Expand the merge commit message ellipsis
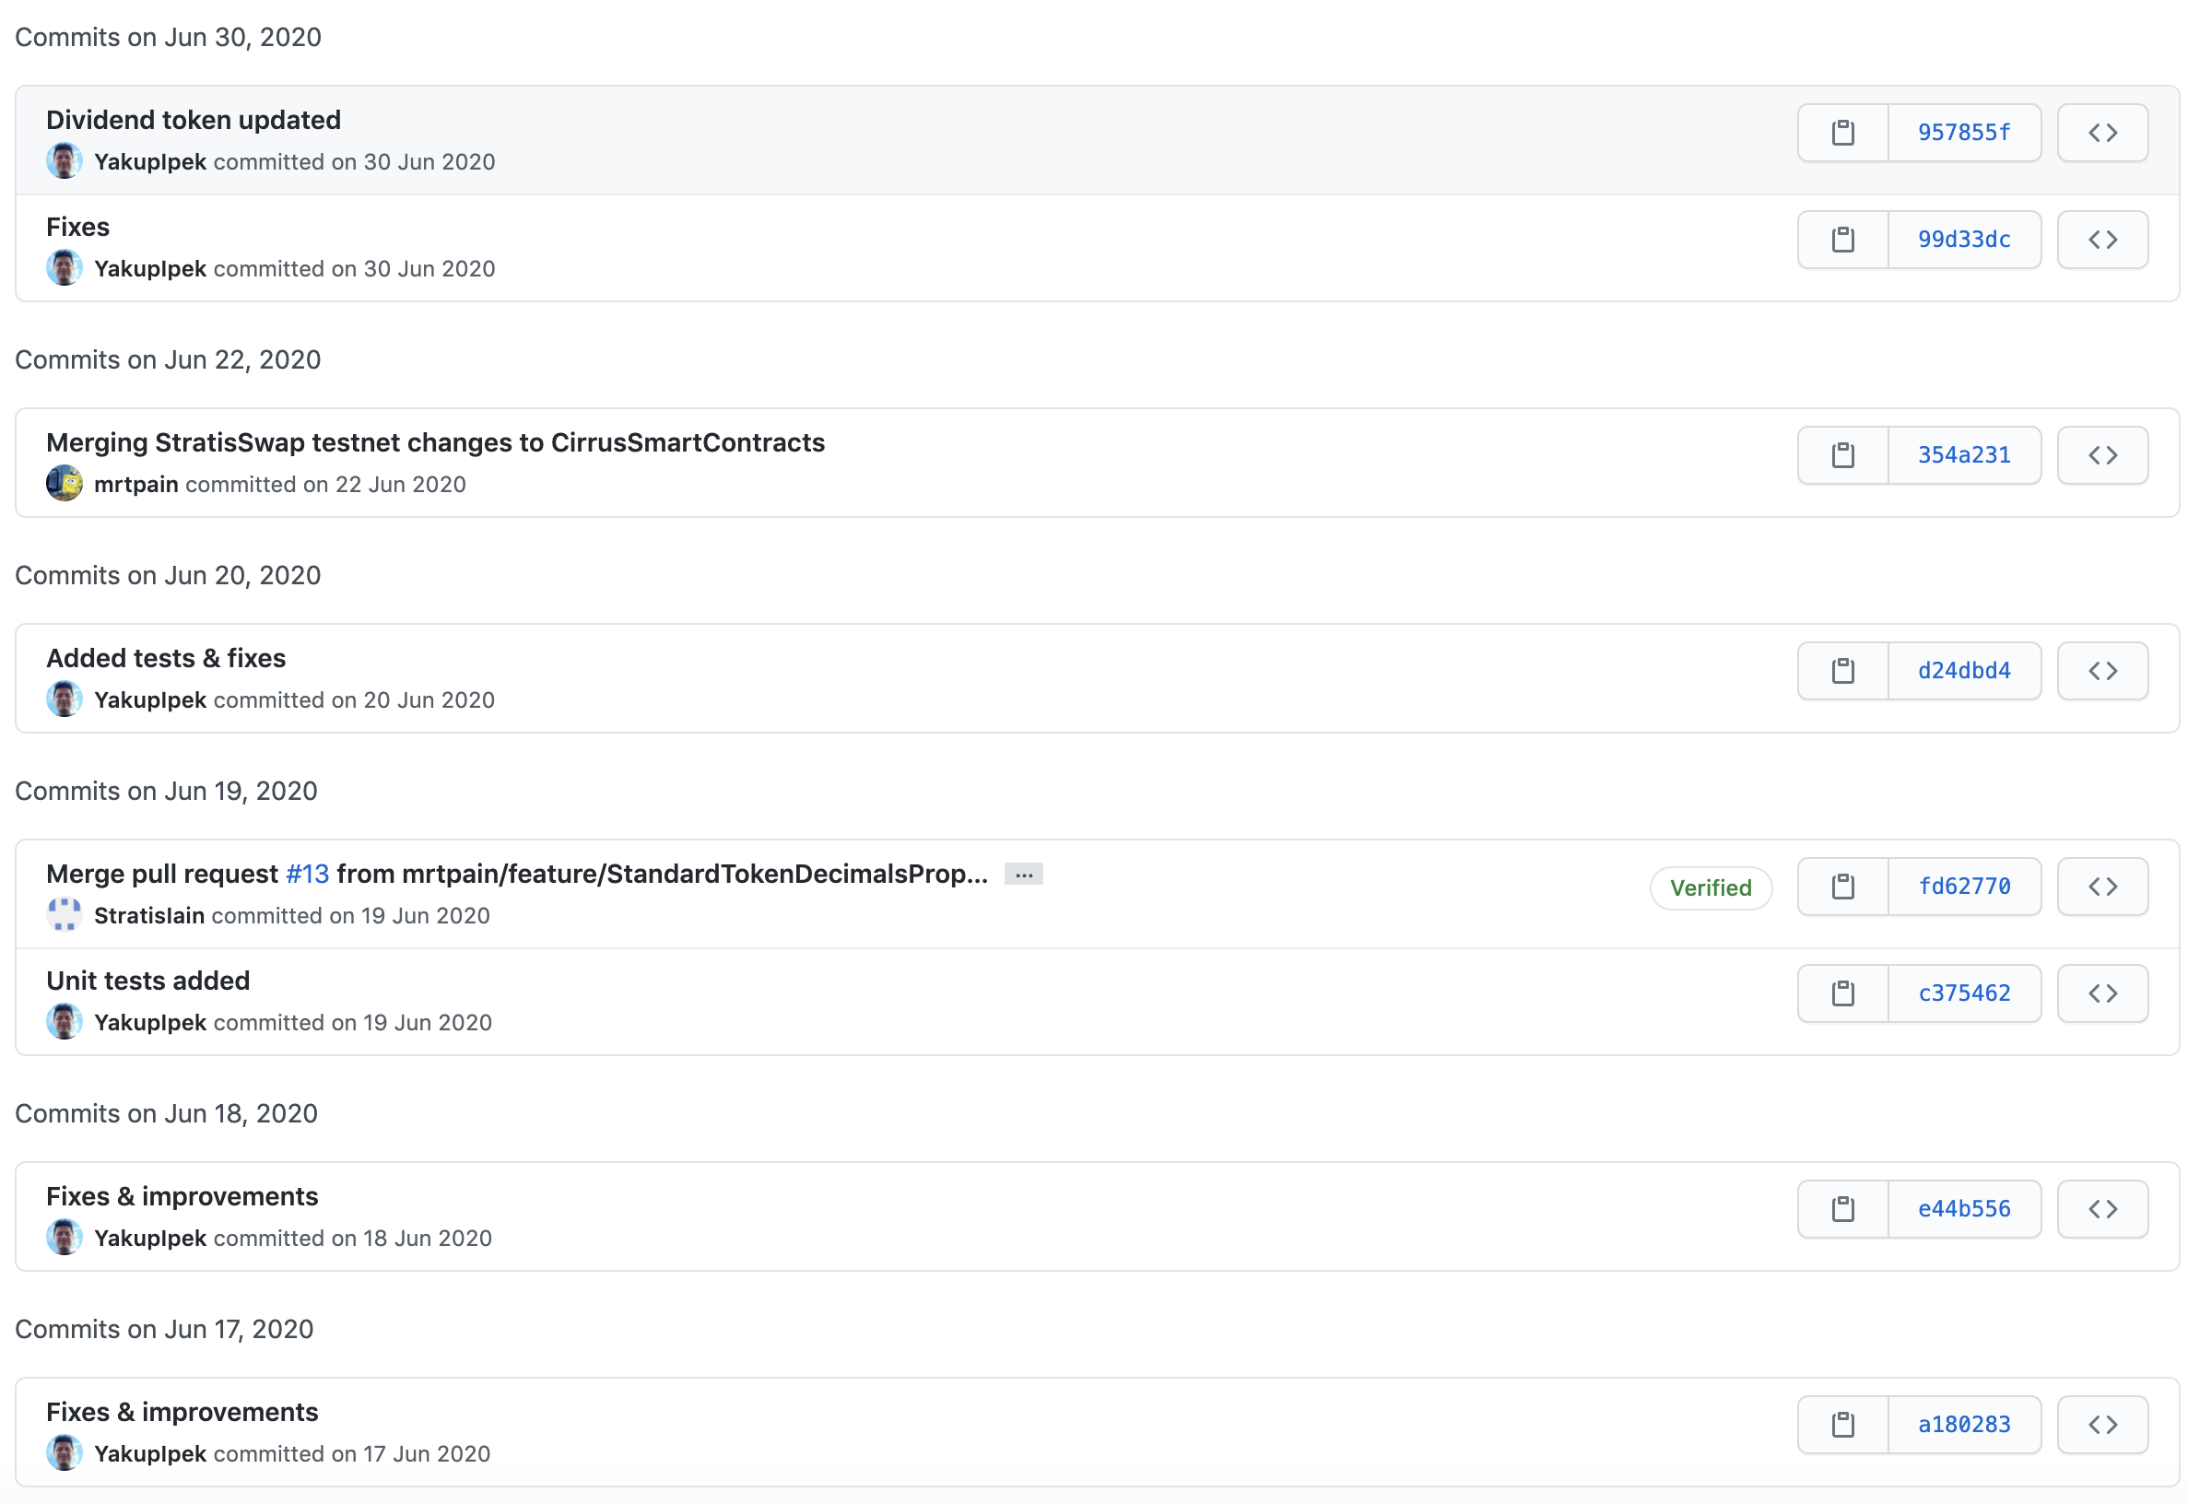Screen dimensions: 2188x1504 (x=1022, y=875)
